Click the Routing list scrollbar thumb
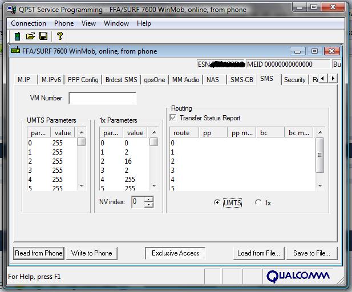The width and height of the screenshot is (352, 292). (x=319, y=155)
